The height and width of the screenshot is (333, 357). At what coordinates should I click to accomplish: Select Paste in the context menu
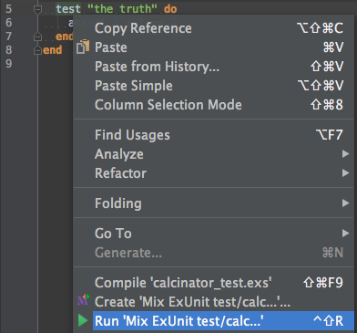[214, 47]
